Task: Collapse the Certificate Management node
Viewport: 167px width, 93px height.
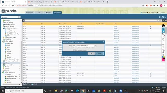Action: [2, 28]
